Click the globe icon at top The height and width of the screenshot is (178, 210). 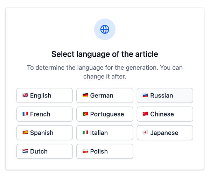pos(105,29)
